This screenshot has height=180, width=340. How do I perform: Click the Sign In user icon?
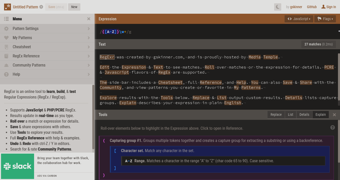point(323,7)
